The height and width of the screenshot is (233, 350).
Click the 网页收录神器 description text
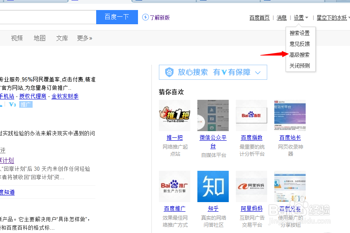pyautogui.click(x=290, y=150)
